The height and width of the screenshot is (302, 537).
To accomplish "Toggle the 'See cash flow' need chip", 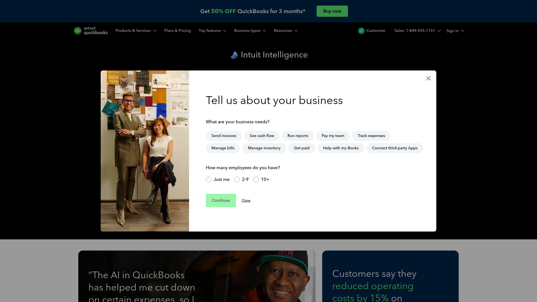I will tap(262, 136).
